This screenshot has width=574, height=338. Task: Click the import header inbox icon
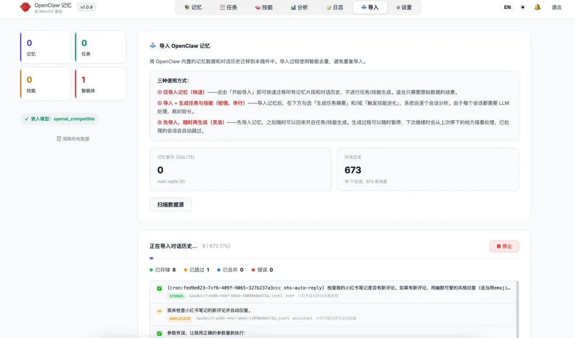[x=153, y=45]
